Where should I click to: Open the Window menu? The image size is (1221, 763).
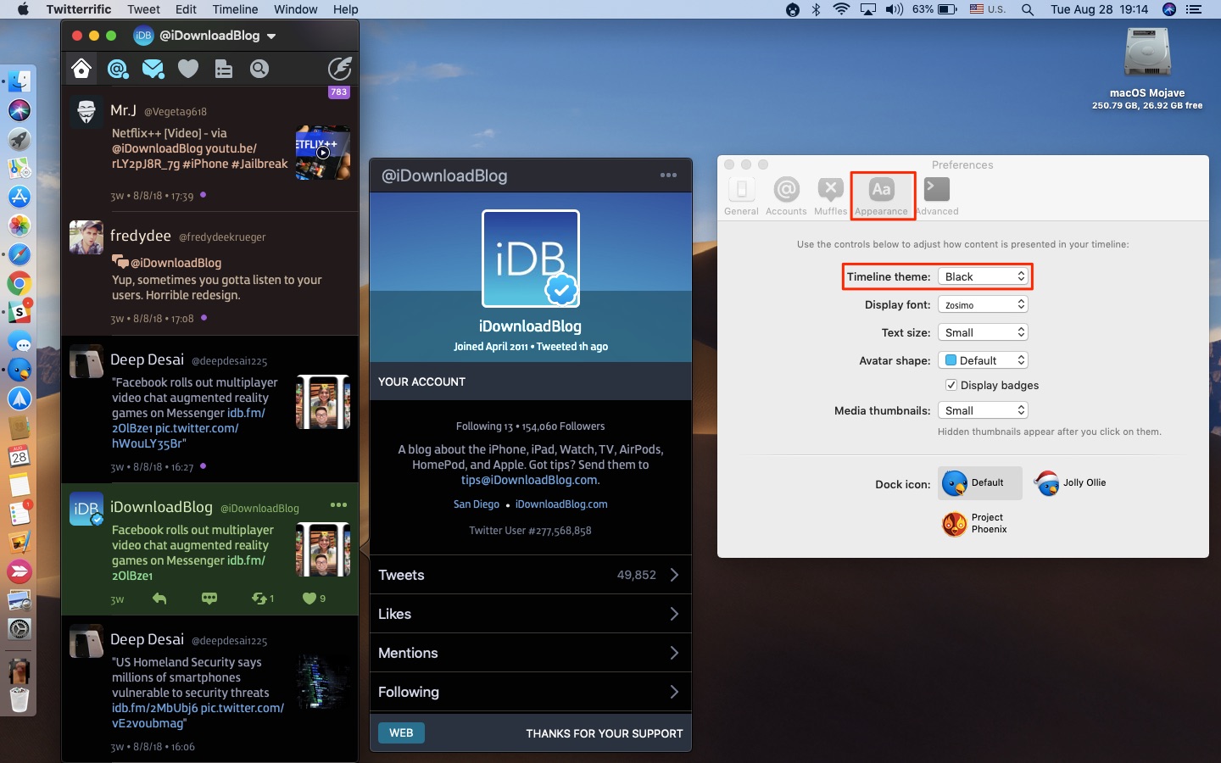tap(295, 9)
